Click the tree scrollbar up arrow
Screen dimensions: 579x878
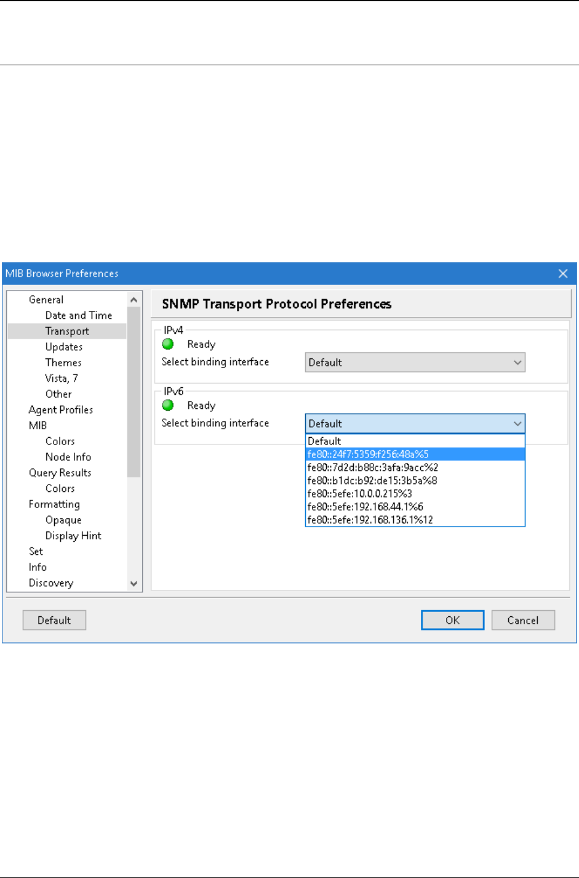point(134,300)
